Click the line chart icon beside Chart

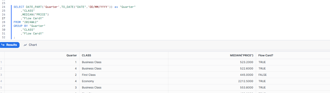25,45
